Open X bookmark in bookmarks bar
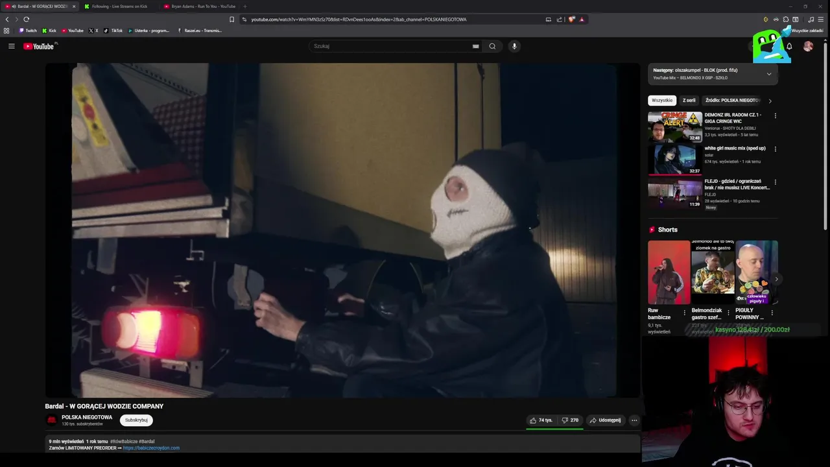The height and width of the screenshot is (467, 830). [93, 30]
